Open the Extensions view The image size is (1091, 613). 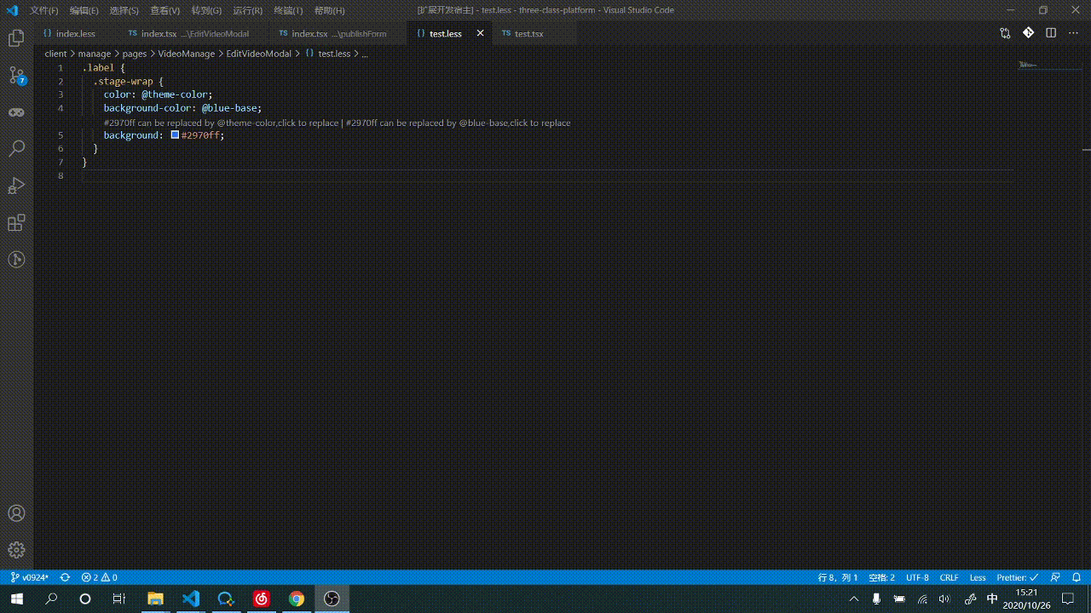pos(16,222)
